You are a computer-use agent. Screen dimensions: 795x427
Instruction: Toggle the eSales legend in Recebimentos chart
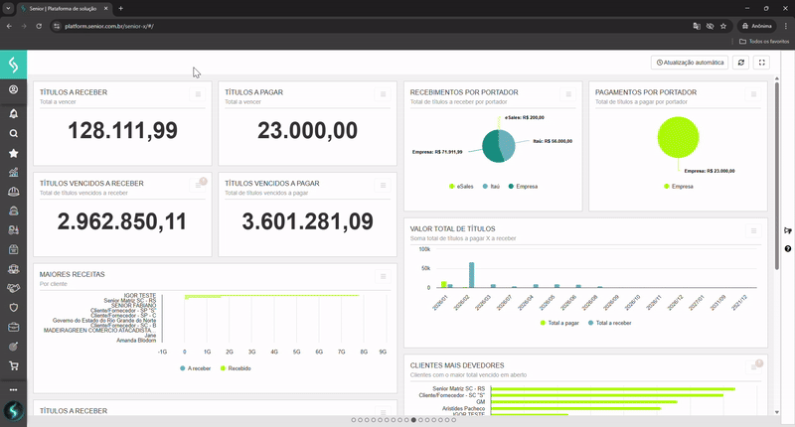pos(462,187)
